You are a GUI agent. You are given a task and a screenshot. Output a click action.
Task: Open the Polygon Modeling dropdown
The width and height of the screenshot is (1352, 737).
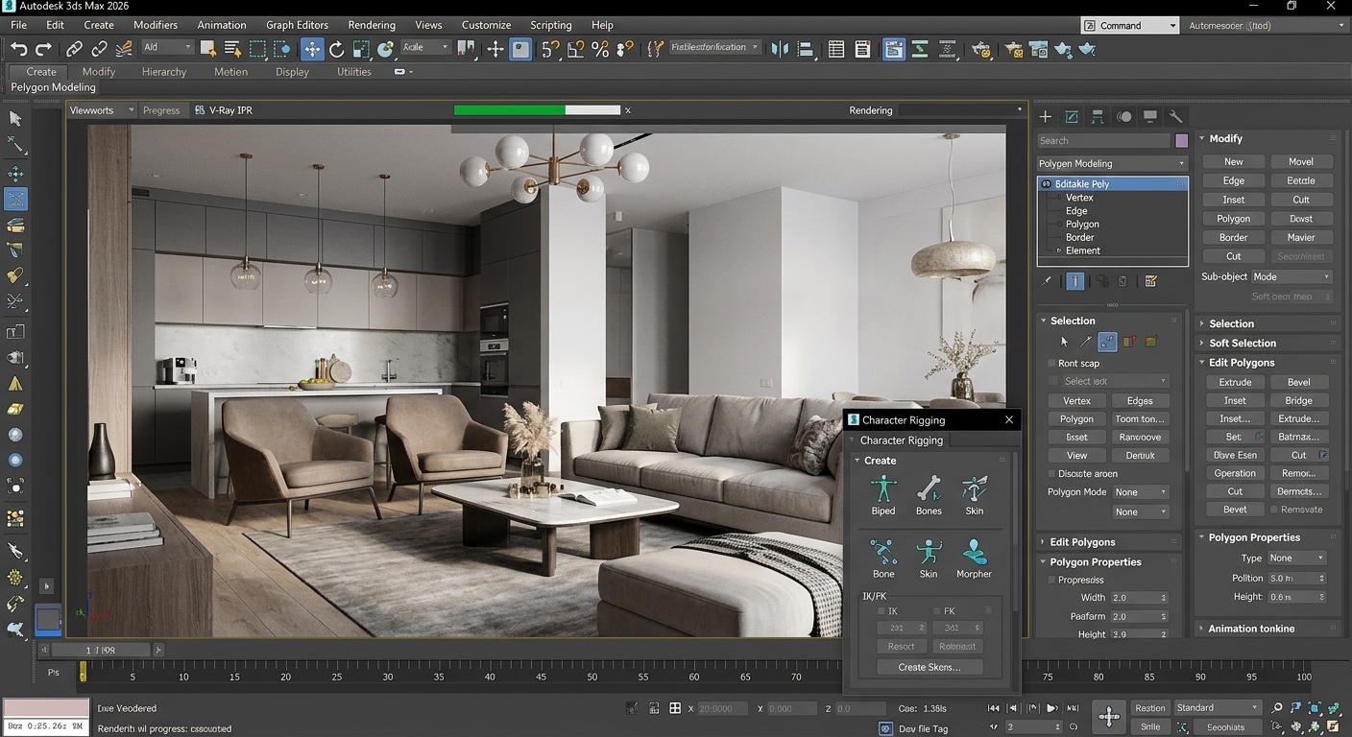[x=1111, y=163]
